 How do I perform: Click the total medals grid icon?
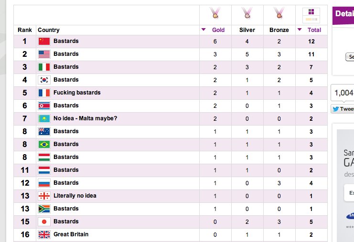(x=311, y=14)
